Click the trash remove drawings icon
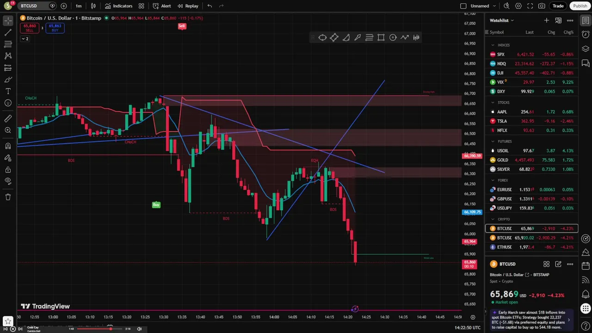The height and width of the screenshot is (333, 592). pyautogui.click(x=8, y=197)
